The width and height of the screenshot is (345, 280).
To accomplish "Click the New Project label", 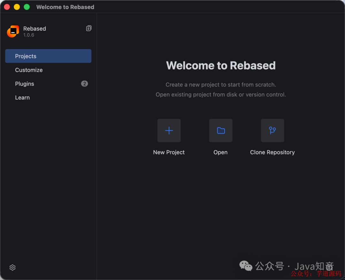I will [169, 152].
